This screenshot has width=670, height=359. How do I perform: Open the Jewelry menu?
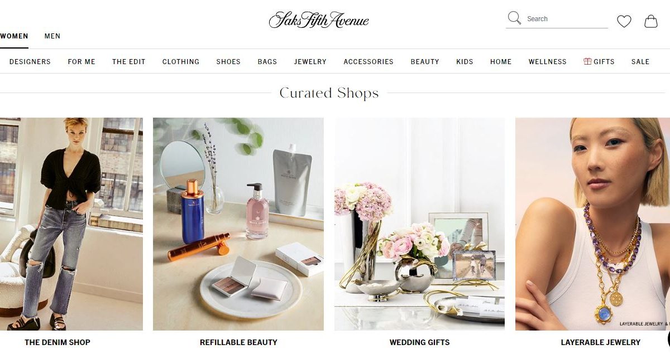(310, 62)
